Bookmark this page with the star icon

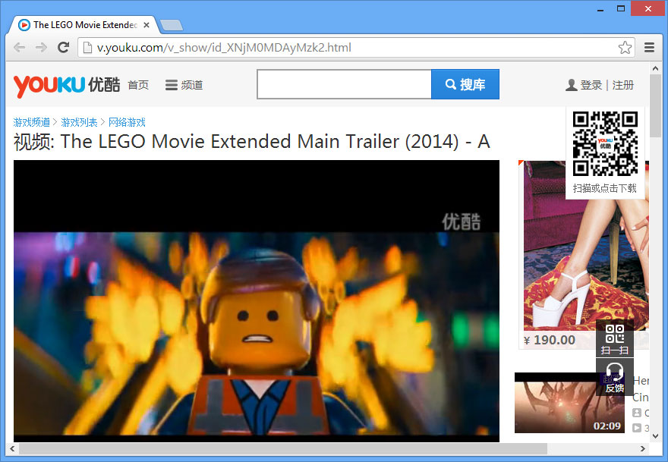click(x=625, y=47)
